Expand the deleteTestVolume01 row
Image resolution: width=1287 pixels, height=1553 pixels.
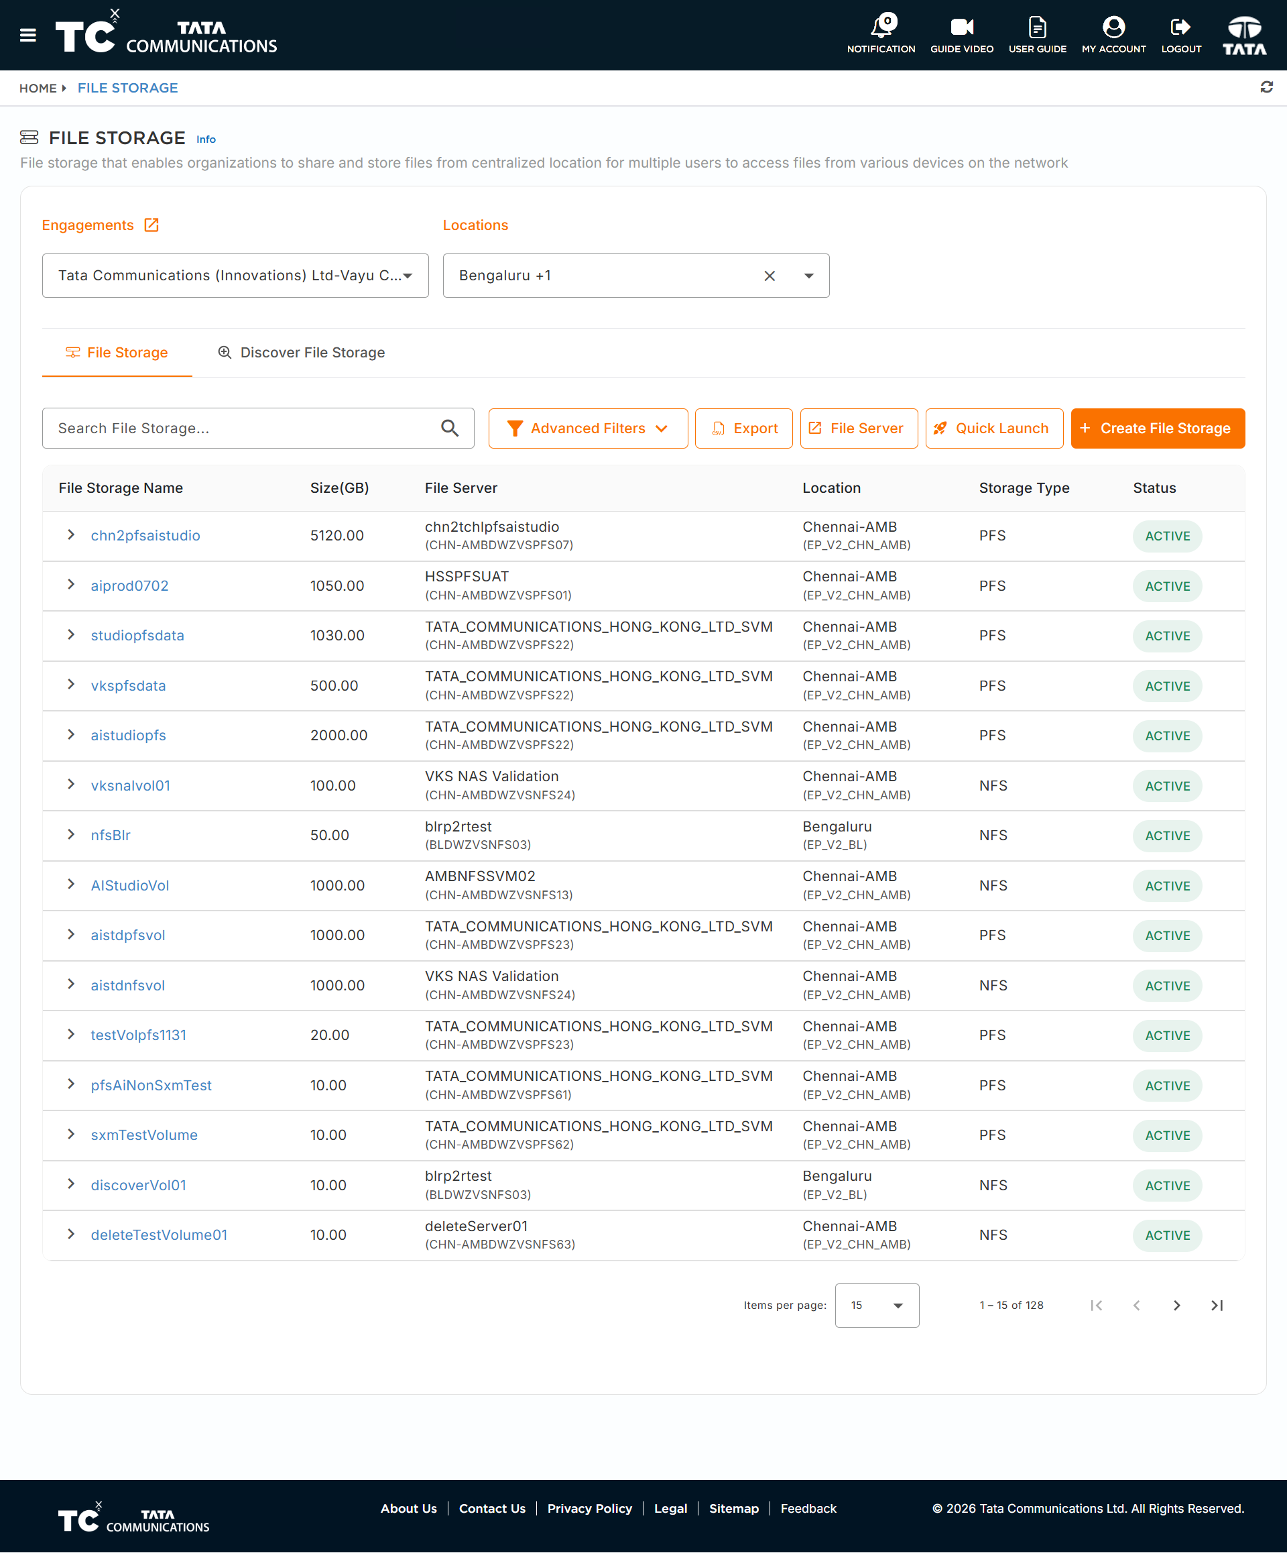coord(71,1234)
